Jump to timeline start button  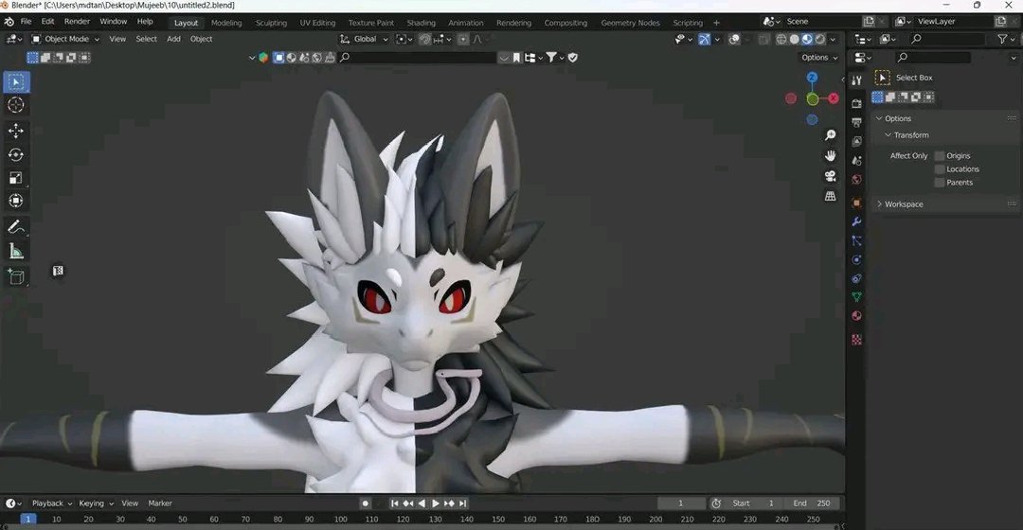395,503
